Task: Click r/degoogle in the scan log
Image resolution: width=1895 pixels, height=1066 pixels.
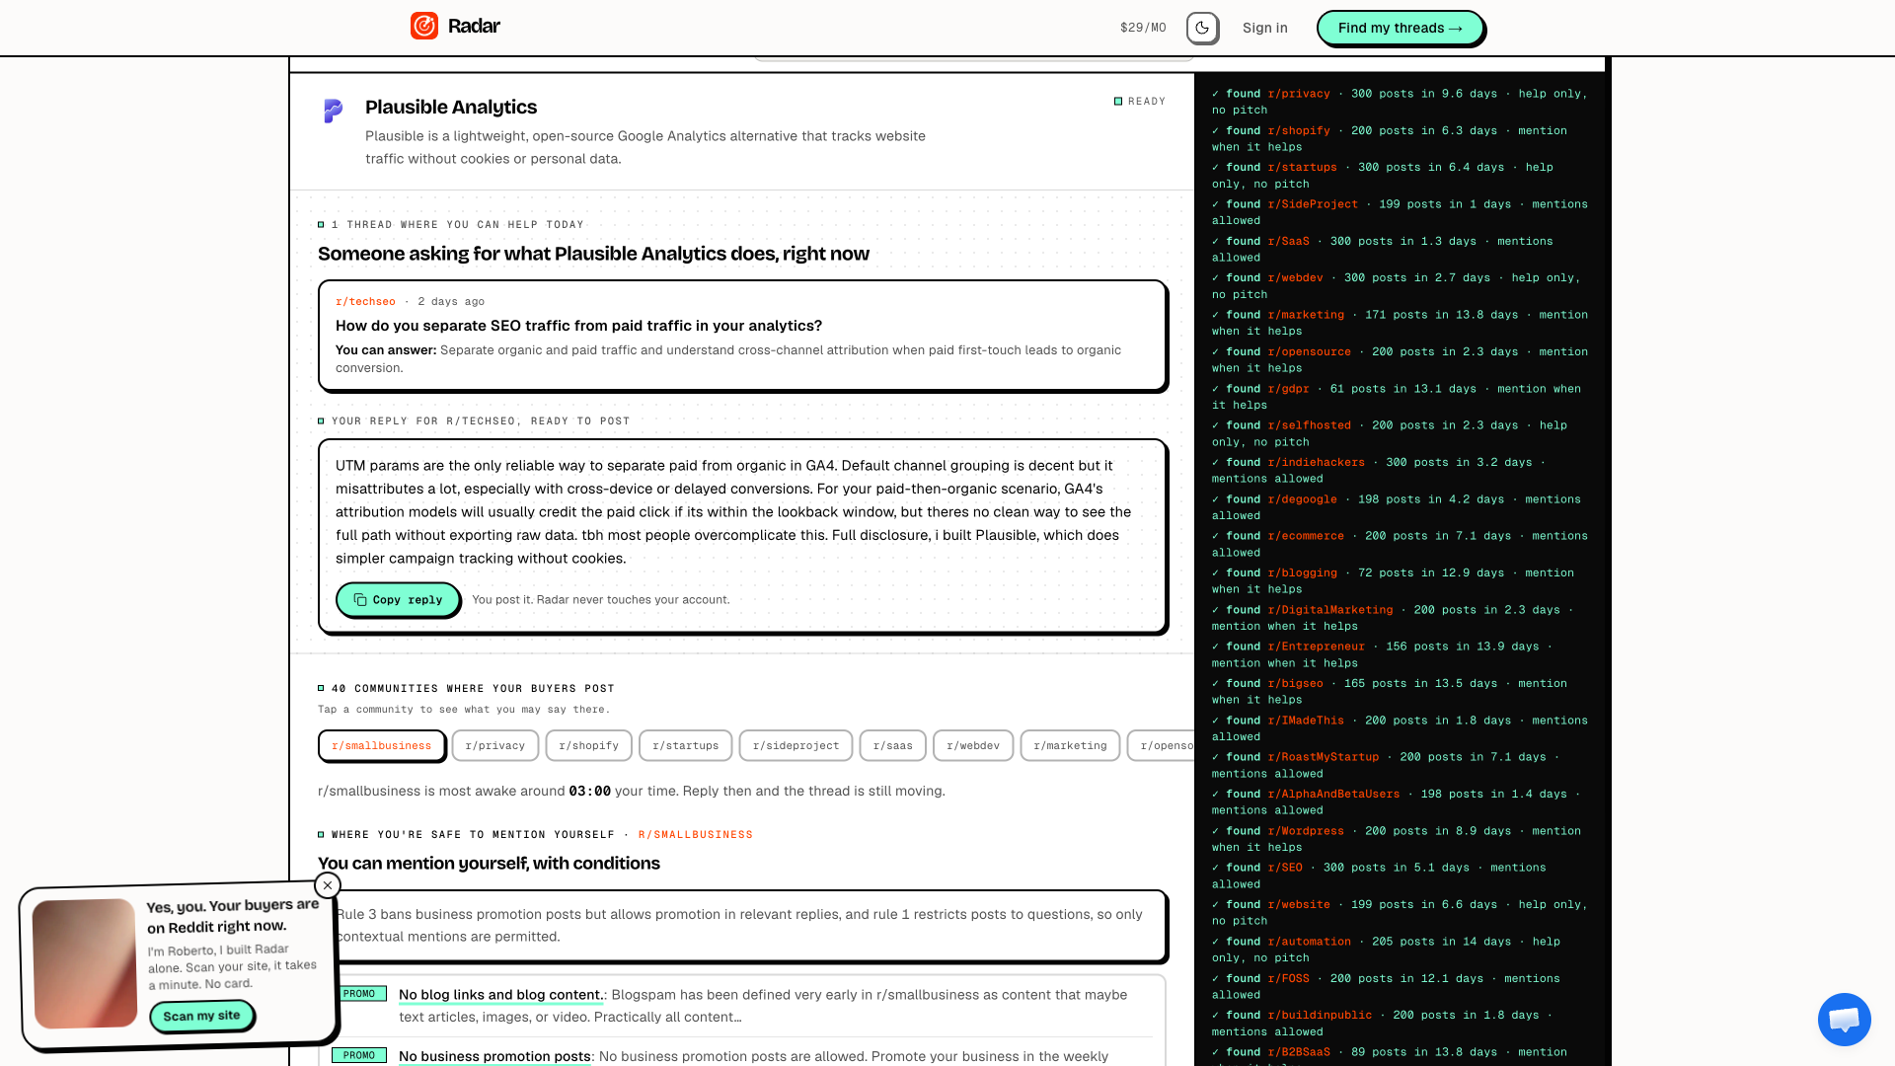Action: (x=1303, y=499)
